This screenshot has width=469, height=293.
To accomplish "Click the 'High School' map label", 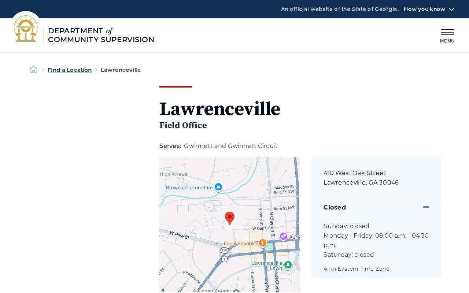I will tap(174, 174).
